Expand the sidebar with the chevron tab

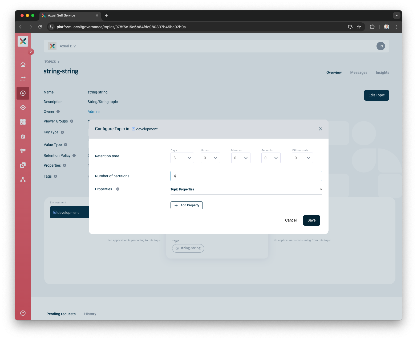click(31, 52)
